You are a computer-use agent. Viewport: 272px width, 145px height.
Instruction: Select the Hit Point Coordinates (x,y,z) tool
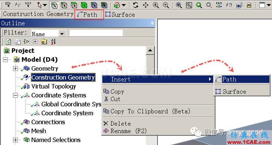tap(28, 5)
